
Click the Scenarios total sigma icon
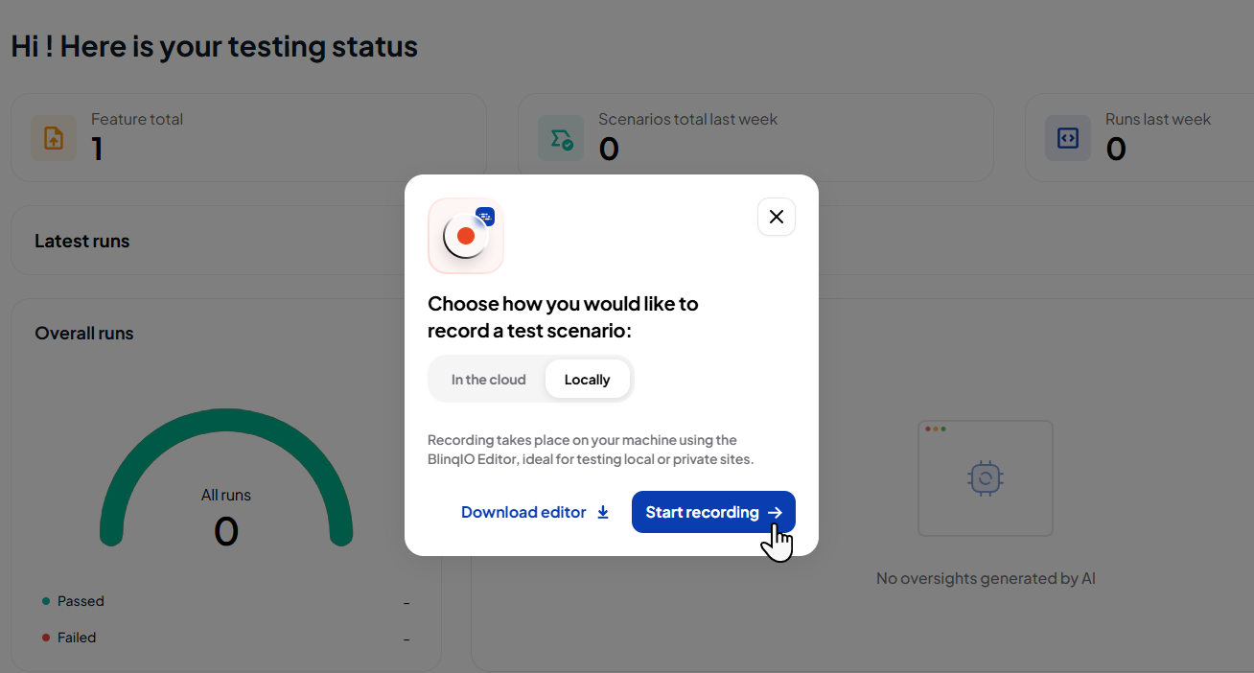[561, 138]
